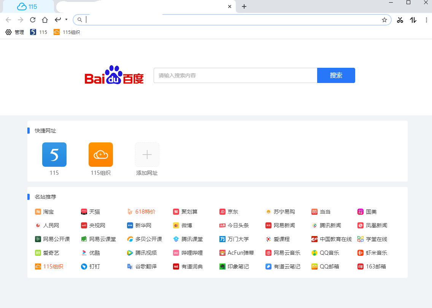Open the AcFun弹幕 link
This screenshot has width=432, height=308.
click(237, 253)
